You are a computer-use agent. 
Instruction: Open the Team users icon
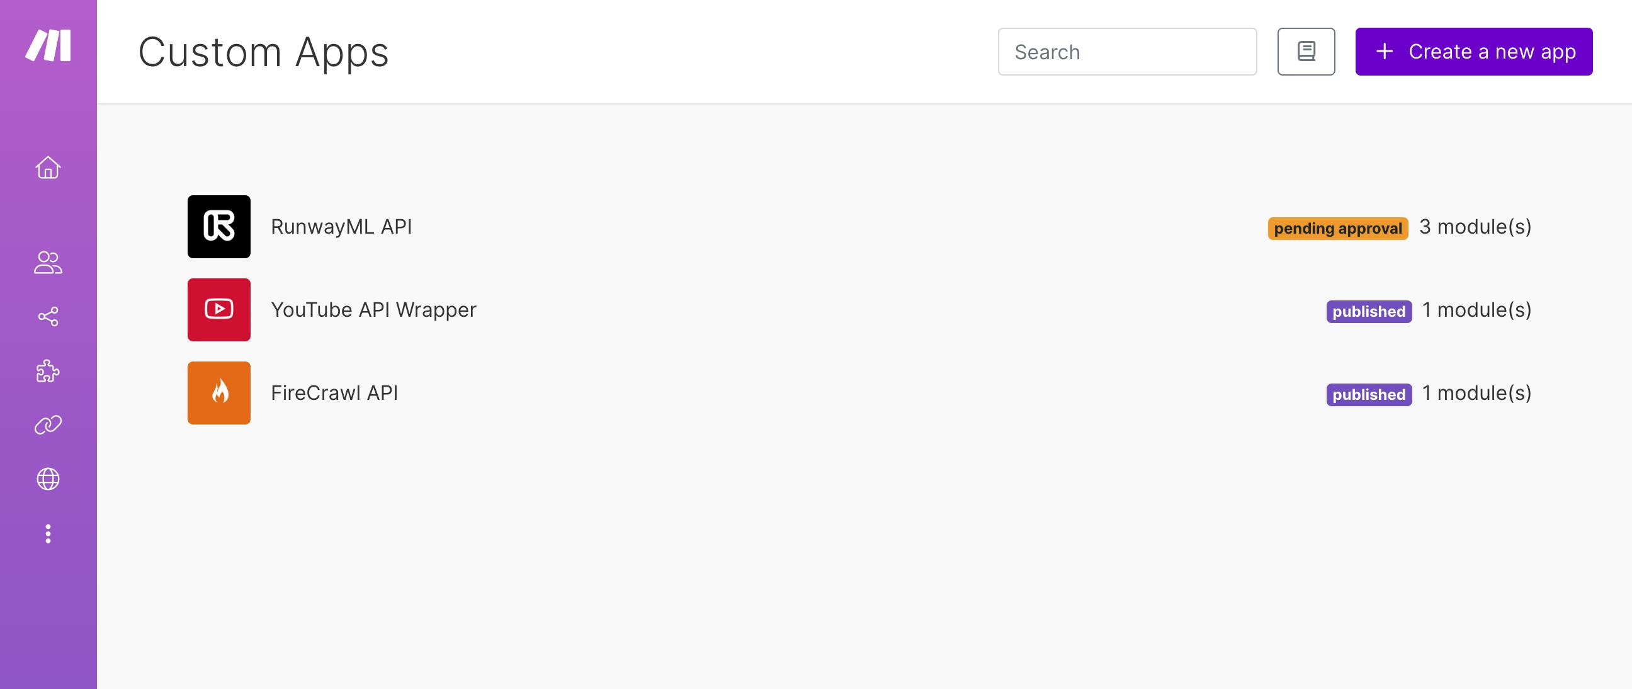pos(48,263)
